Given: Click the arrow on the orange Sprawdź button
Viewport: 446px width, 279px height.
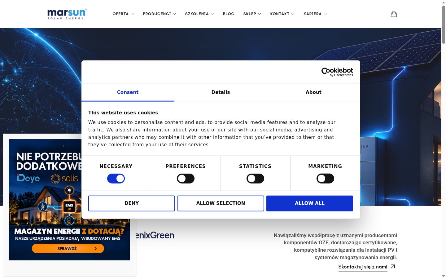Looking at the screenshot, I should 95,249.
